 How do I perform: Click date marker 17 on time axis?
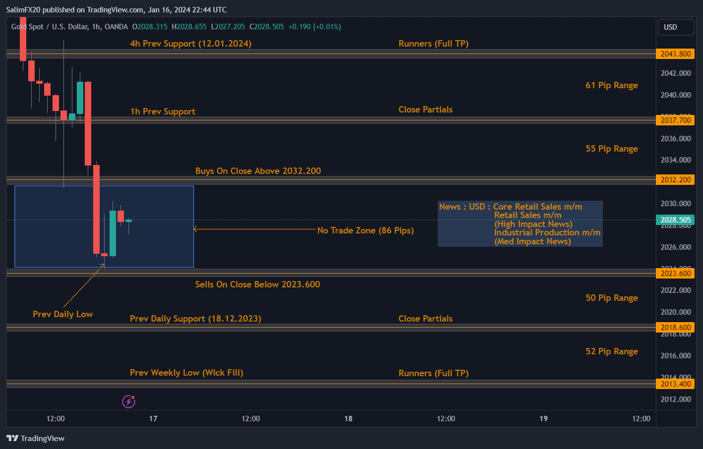click(153, 419)
